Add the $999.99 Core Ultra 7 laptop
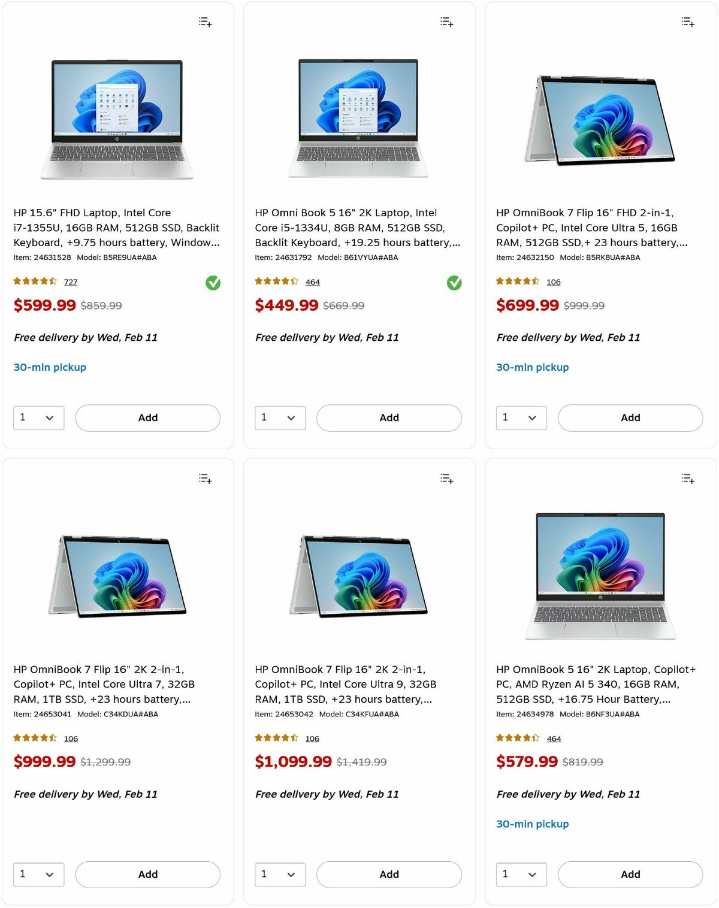 [147, 874]
